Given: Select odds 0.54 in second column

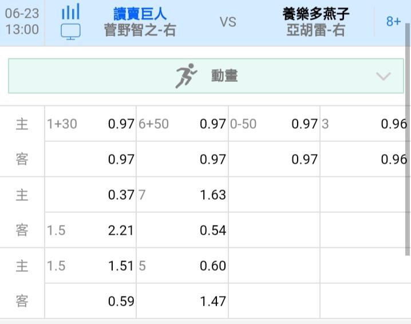Looking at the screenshot, I should pos(212,230).
